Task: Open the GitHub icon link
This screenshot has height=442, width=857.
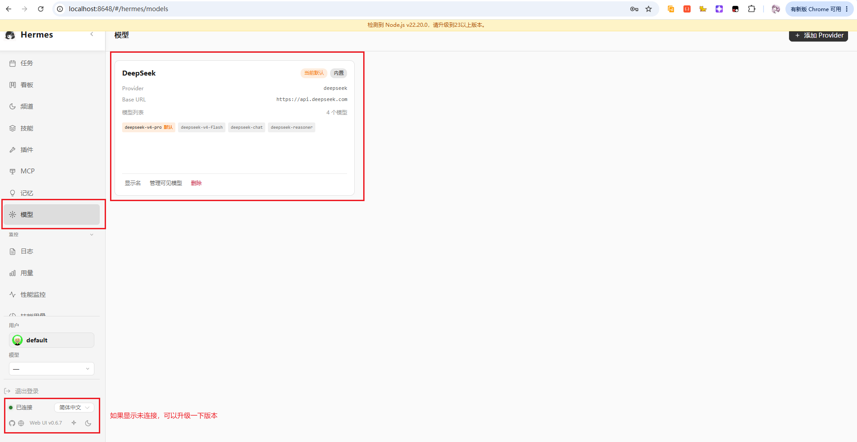Action: (x=12, y=423)
